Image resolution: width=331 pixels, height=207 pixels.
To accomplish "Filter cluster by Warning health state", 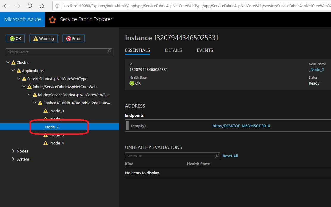I will point(43,38).
